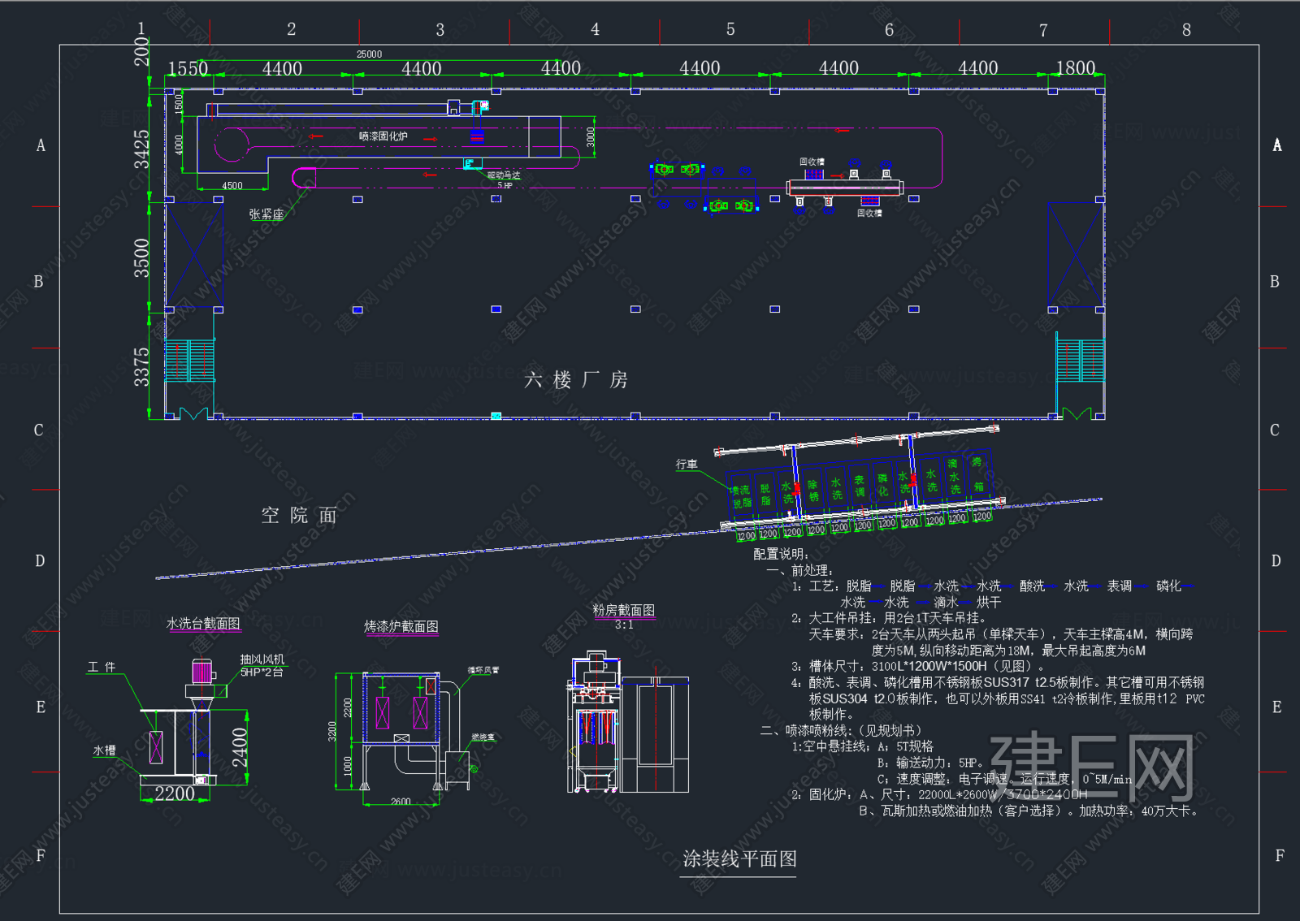Select the 除锈 tank in pretreatment line

pyautogui.click(x=812, y=490)
